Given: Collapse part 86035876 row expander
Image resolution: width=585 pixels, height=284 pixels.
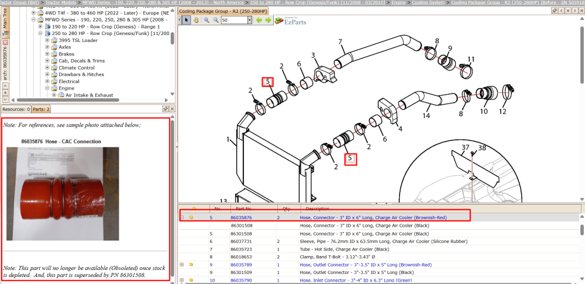Looking at the screenshot, I should pyautogui.click(x=182, y=217).
